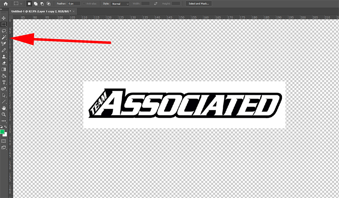Choose Add to selection mode

pyautogui.click(x=36, y=4)
